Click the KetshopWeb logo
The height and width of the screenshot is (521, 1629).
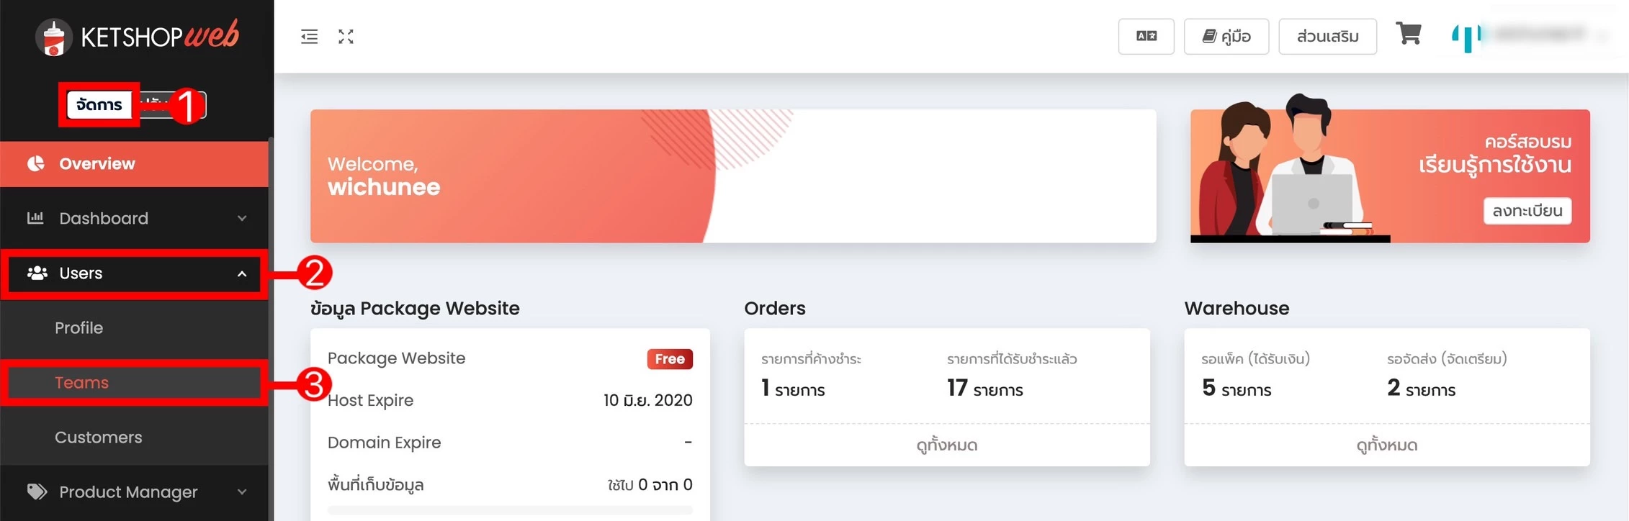click(x=137, y=37)
